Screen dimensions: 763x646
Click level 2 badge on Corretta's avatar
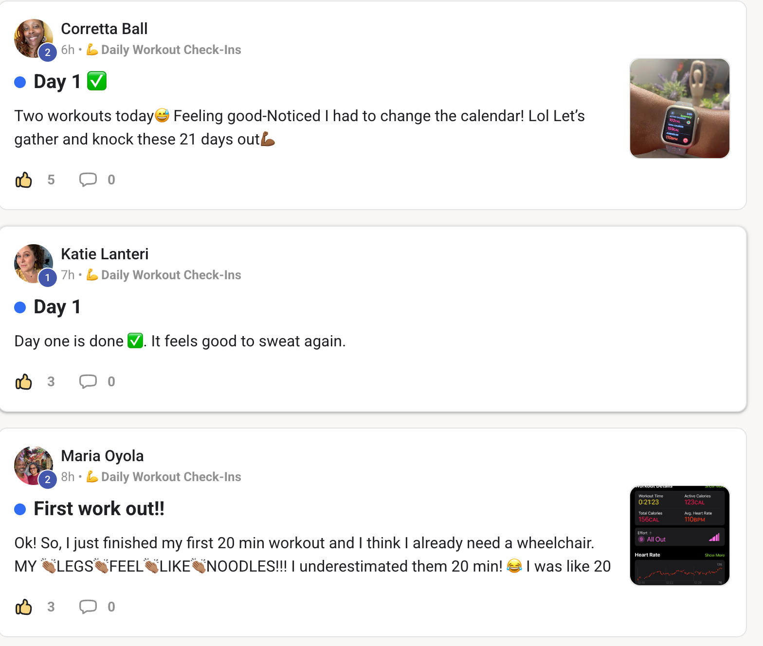[x=48, y=53]
